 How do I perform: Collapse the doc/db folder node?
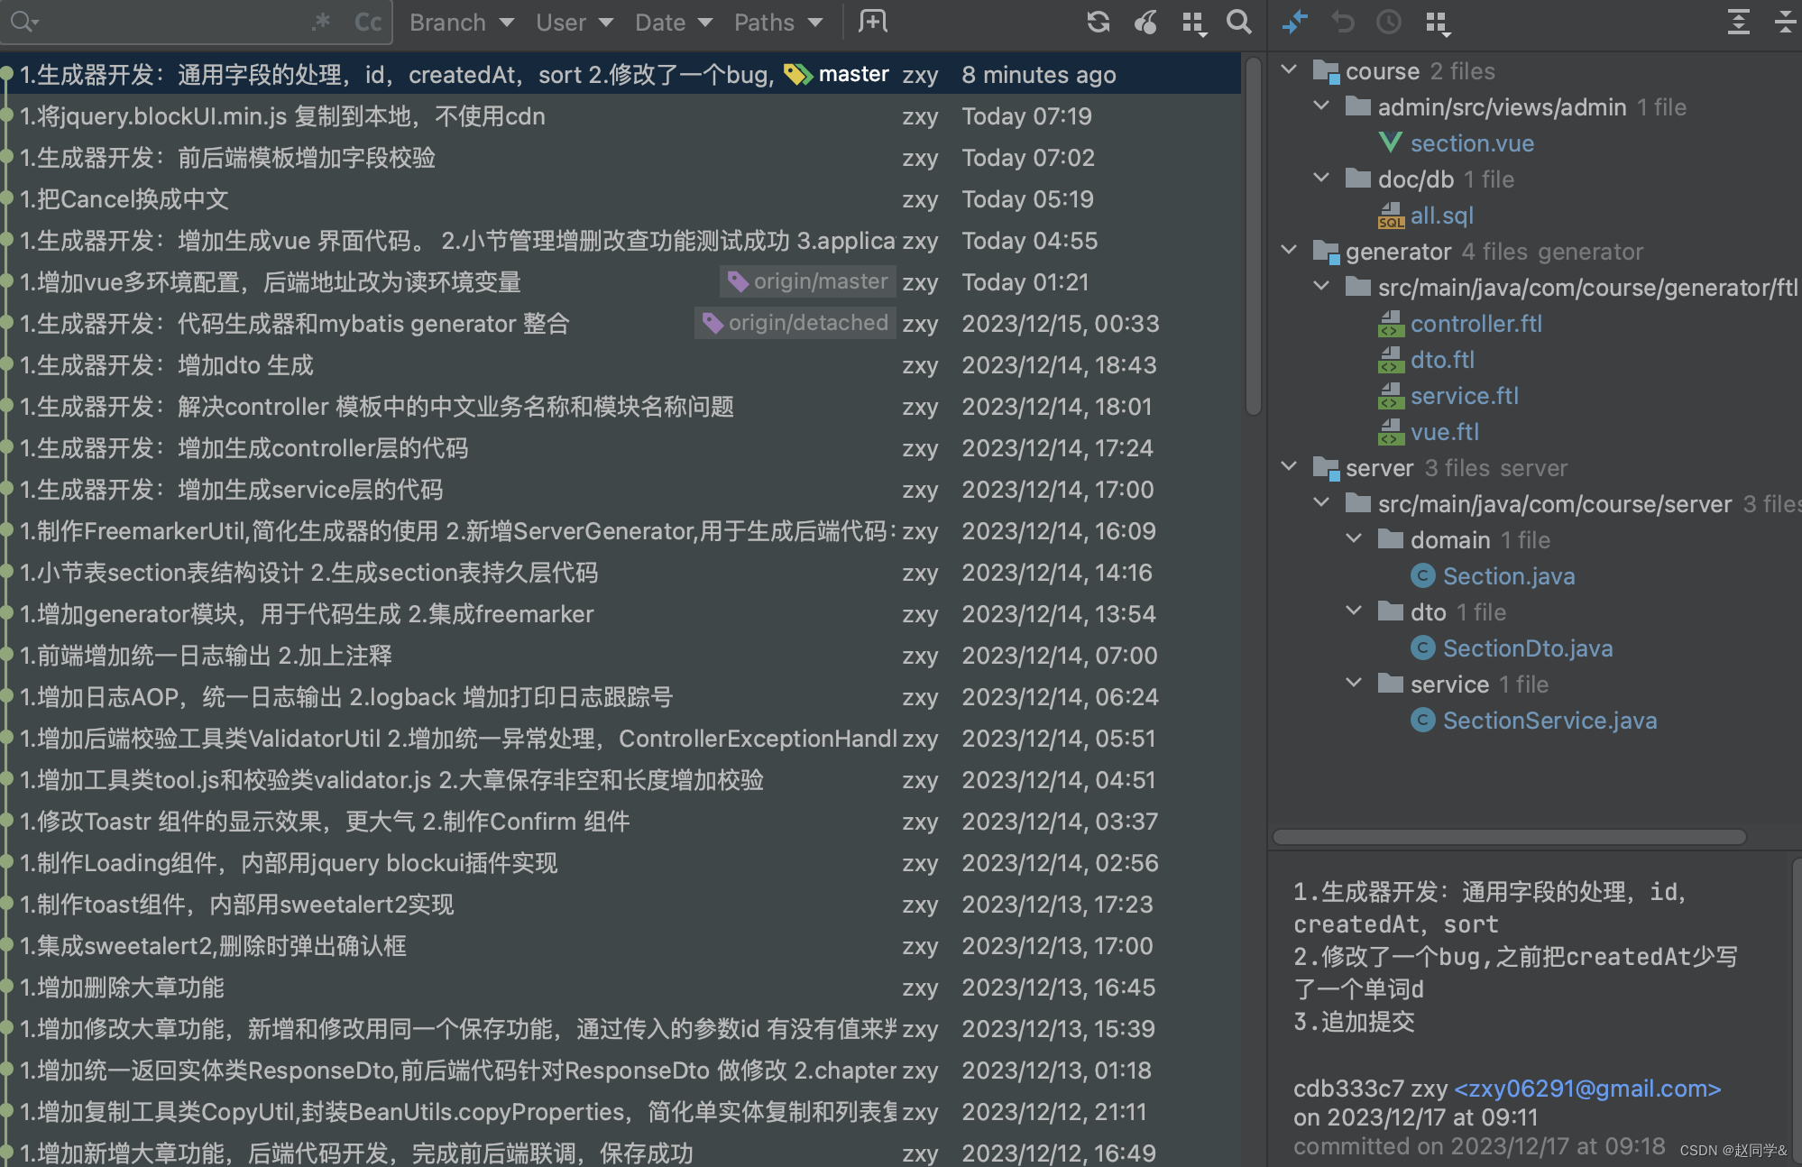(1321, 178)
